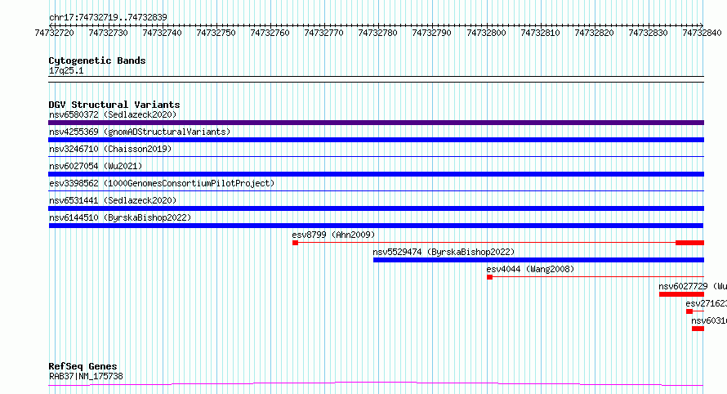Screen dimensions: 727x394
Task: Open variant nsv6580372 (Sedlazeck2020) label
Action: (x=113, y=114)
